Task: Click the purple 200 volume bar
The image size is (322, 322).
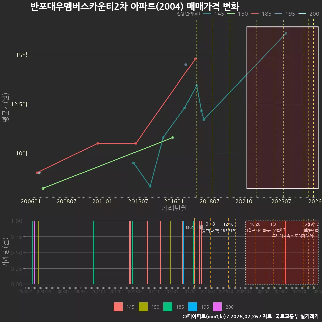Action: tap(34, 253)
